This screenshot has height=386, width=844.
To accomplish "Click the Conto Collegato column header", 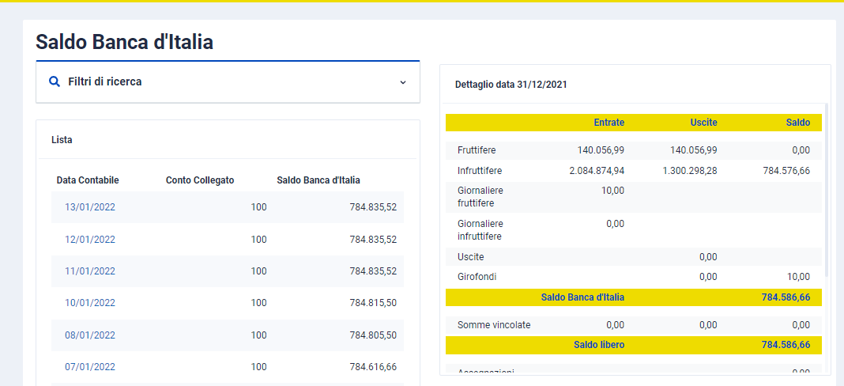I will 200,180.
